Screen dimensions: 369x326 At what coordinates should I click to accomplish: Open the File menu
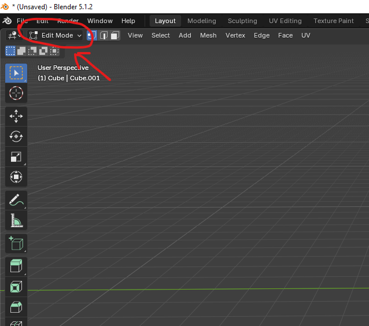coord(22,21)
